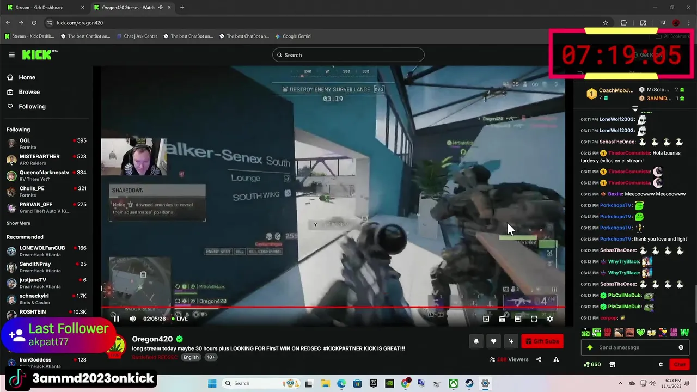The width and height of the screenshot is (697, 392).
Task: Seek on the red video progress bar
Action: click(x=333, y=308)
